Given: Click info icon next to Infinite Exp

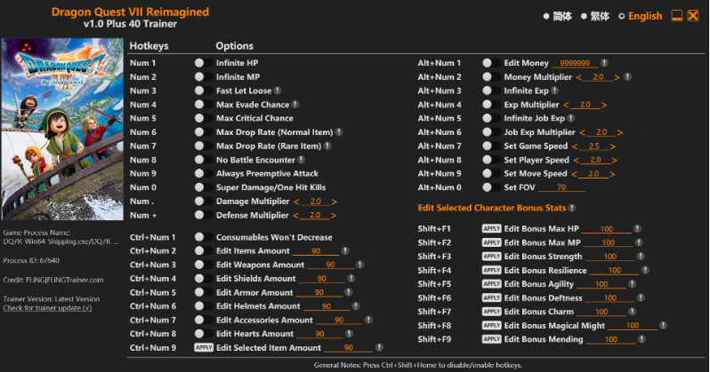Looking at the screenshot, I should [554, 91].
